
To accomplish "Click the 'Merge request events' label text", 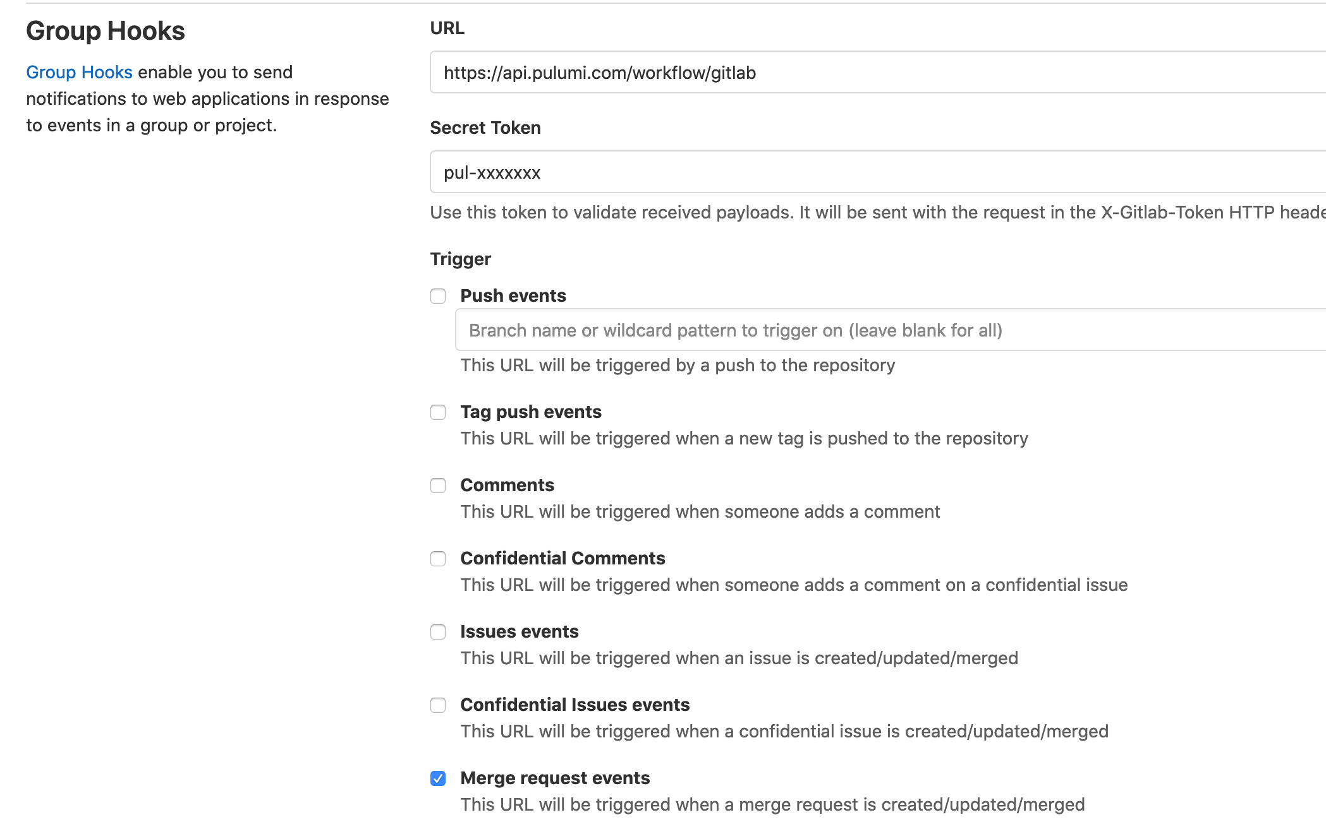I will coord(555,778).
